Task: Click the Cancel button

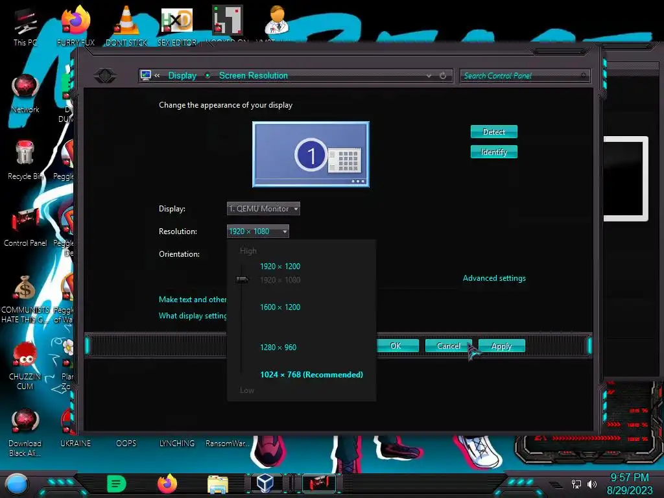Action: coord(449,346)
